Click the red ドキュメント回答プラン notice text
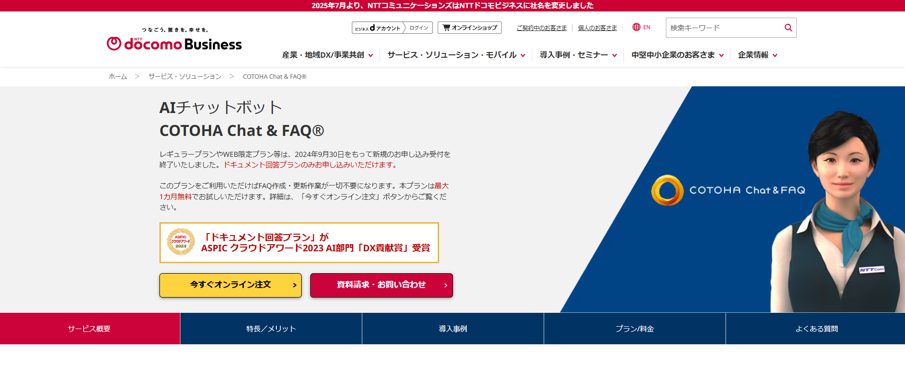 click(x=310, y=165)
